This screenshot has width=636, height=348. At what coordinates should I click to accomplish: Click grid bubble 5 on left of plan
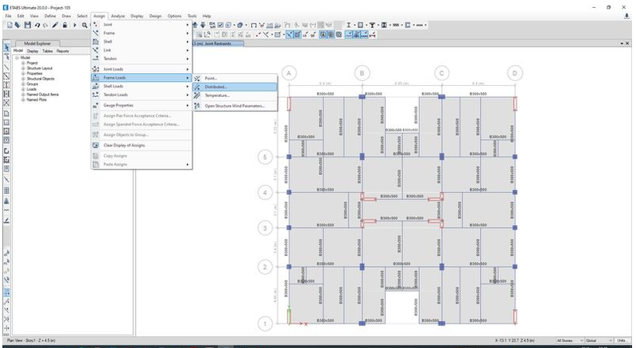tap(266, 157)
